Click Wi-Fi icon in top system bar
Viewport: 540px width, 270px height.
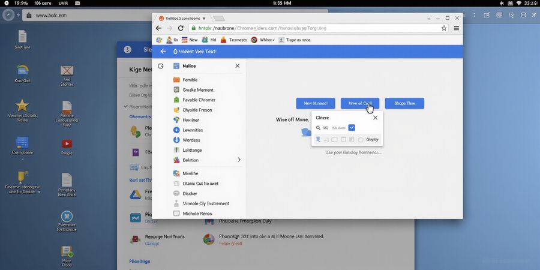tap(518, 3)
